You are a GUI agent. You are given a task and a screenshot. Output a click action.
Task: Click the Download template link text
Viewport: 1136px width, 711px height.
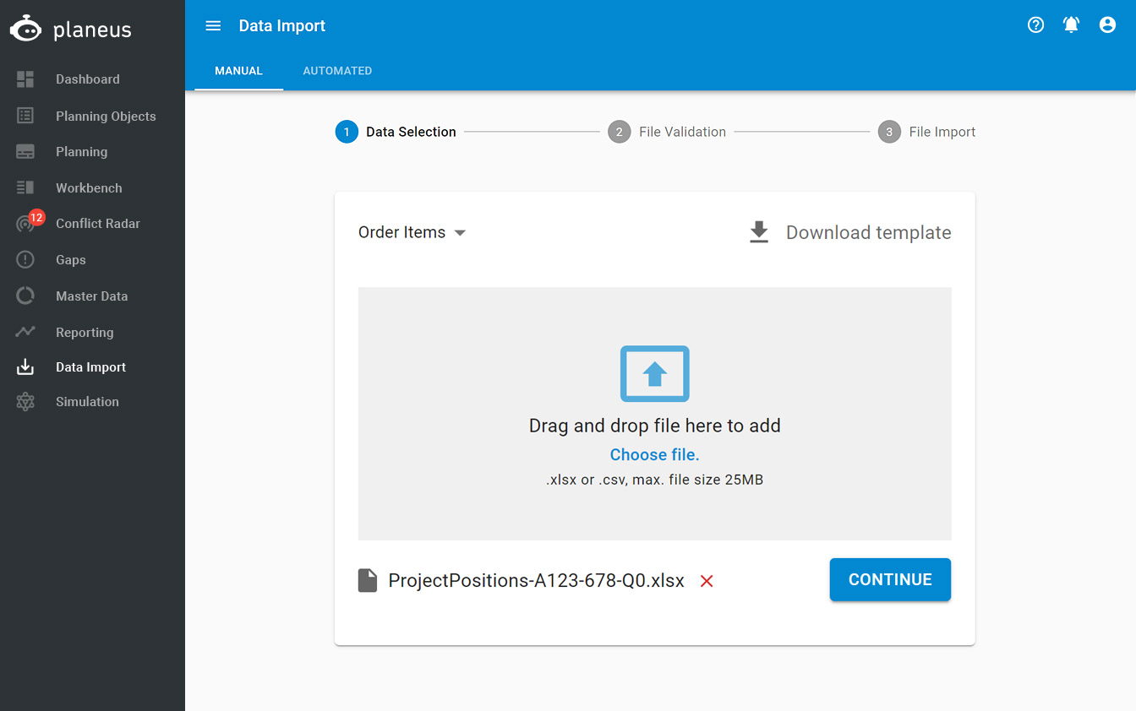click(x=869, y=233)
